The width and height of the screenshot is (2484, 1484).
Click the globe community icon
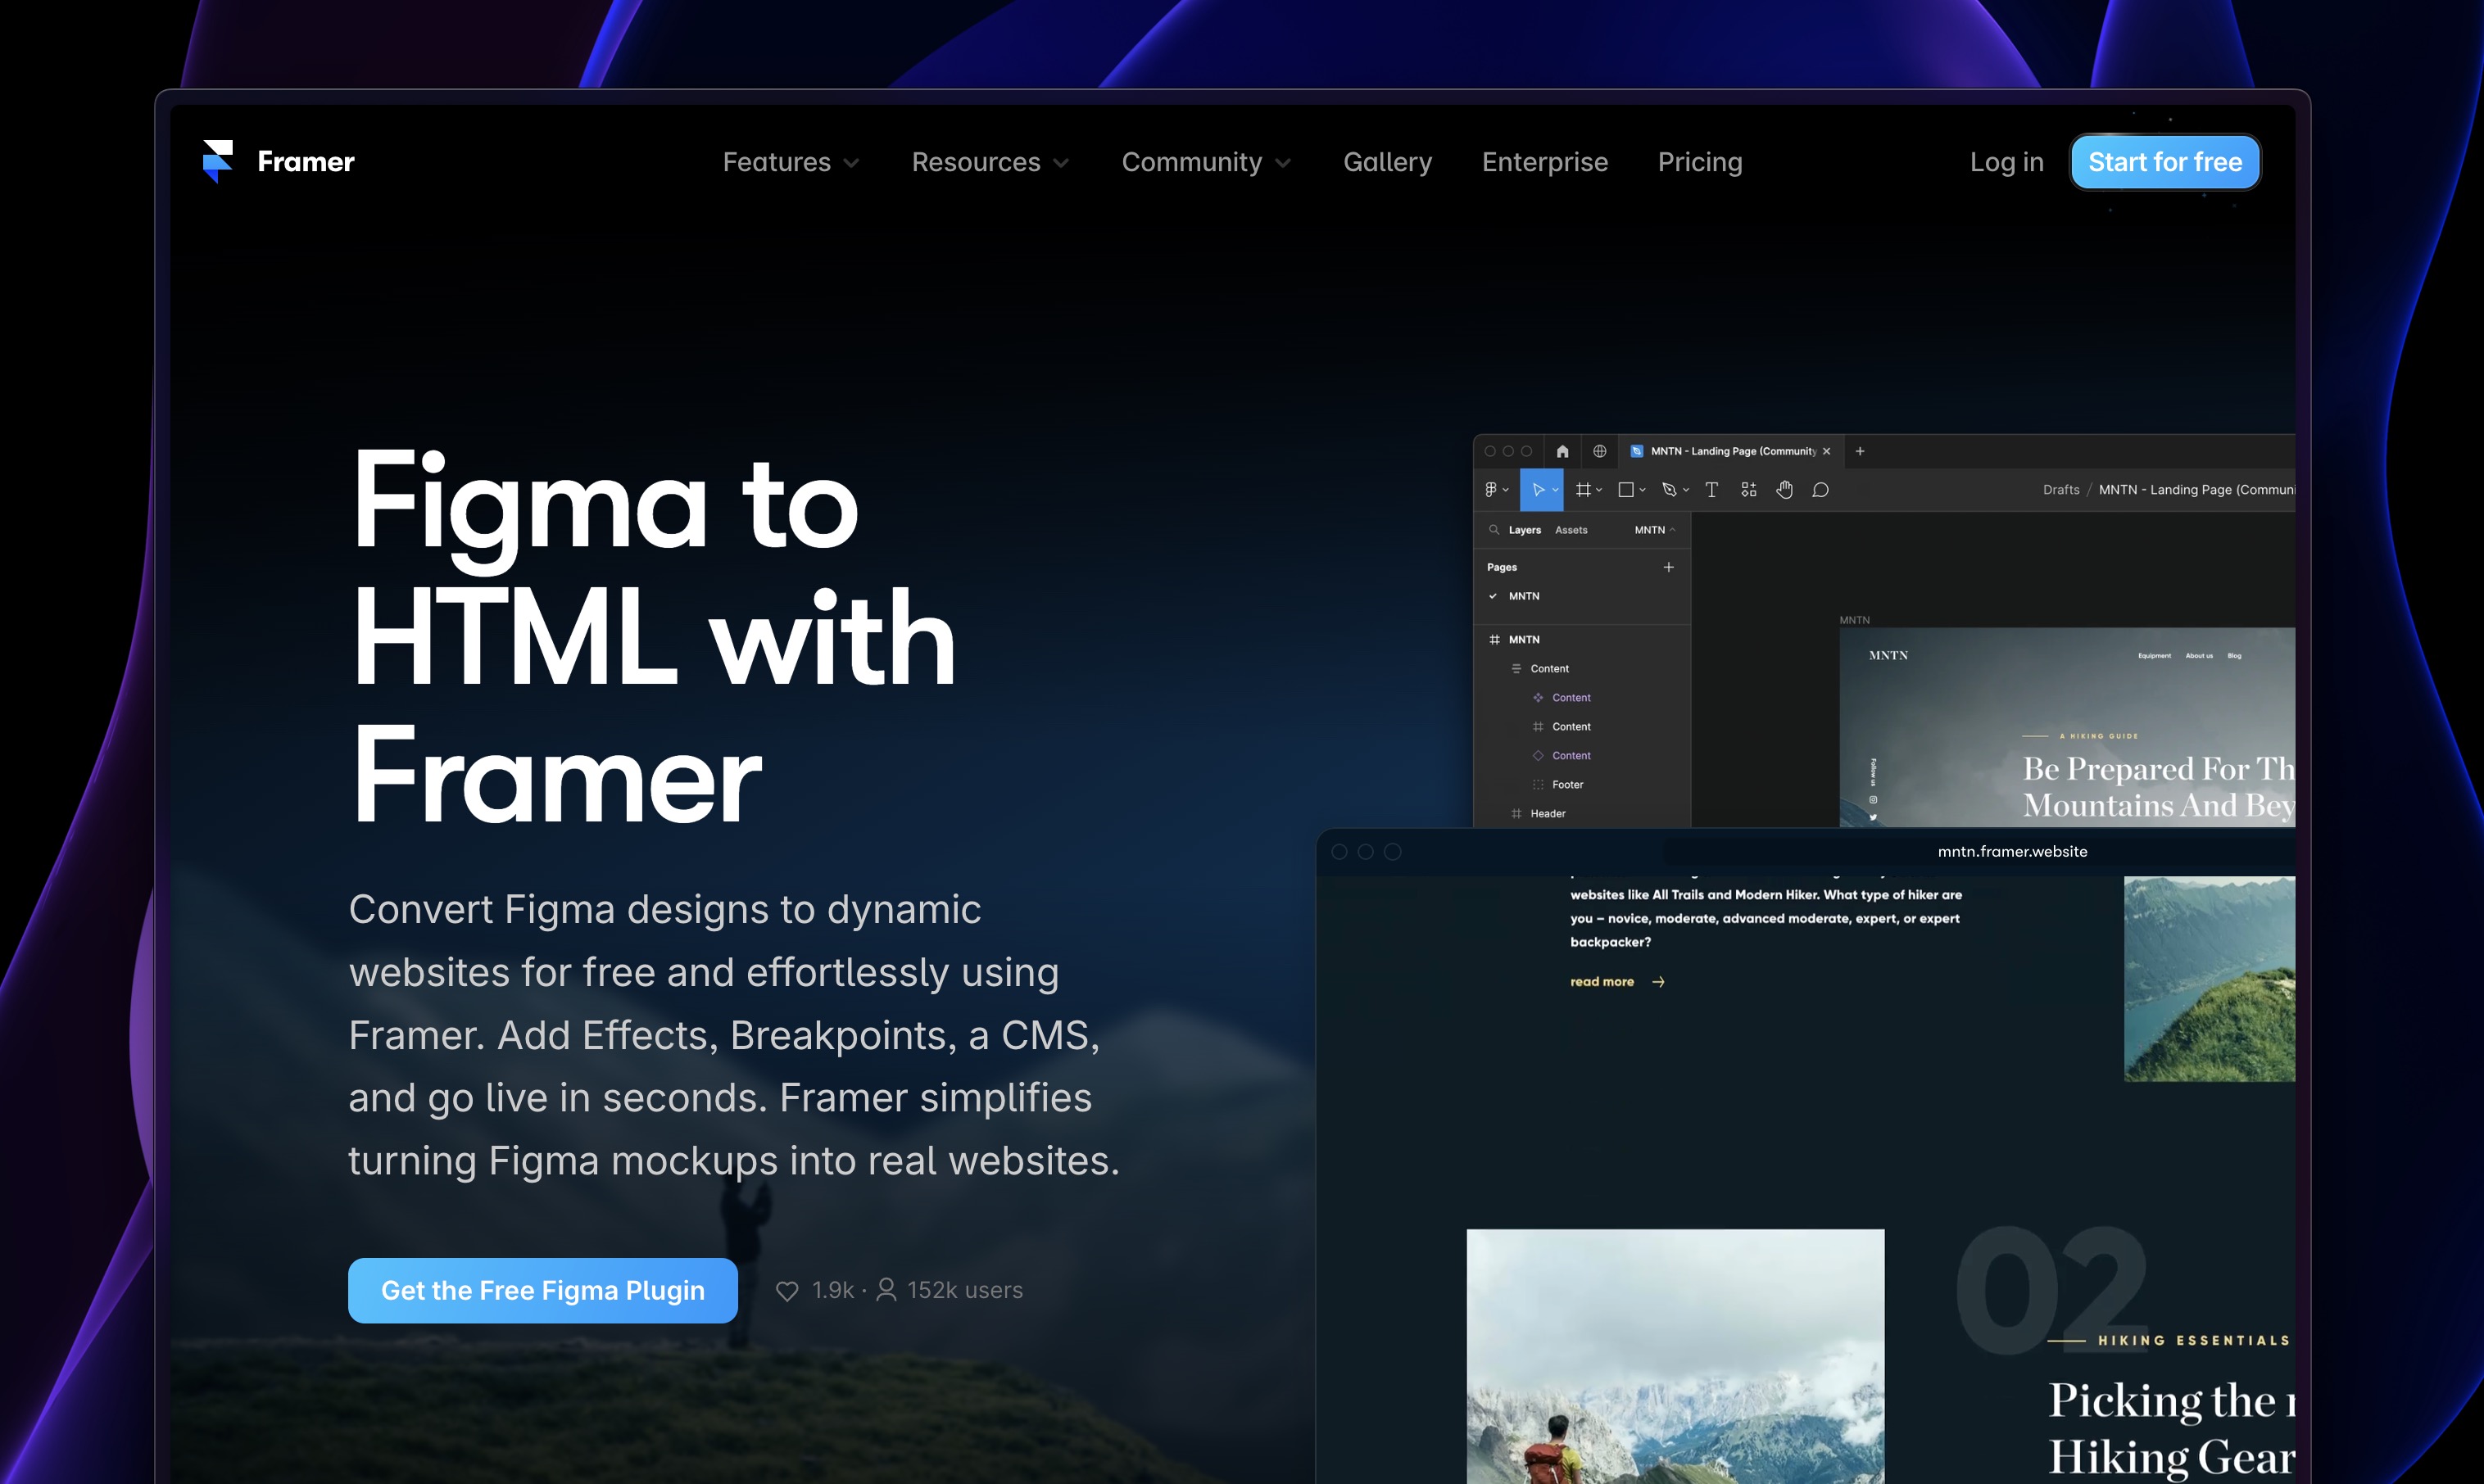(1600, 451)
